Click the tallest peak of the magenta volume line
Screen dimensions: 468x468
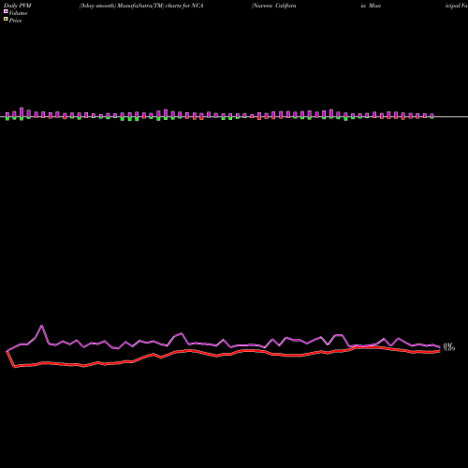[42, 326]
